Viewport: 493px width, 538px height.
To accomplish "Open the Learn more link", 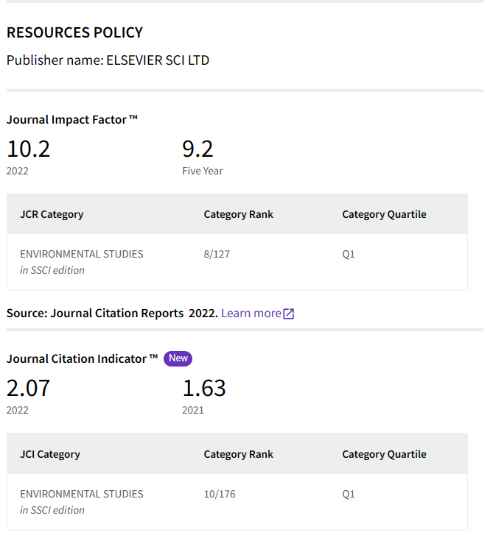I will (x=251, y=314).
